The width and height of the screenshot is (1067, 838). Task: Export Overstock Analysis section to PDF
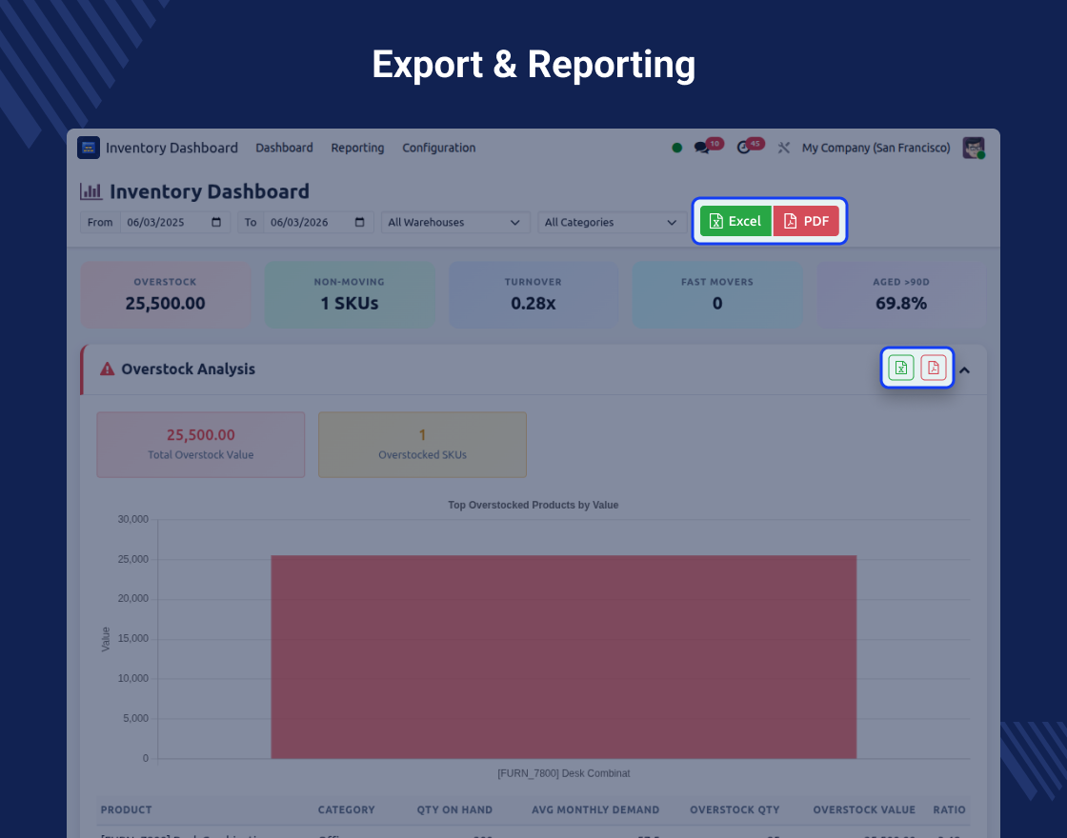tap(934, 368)
